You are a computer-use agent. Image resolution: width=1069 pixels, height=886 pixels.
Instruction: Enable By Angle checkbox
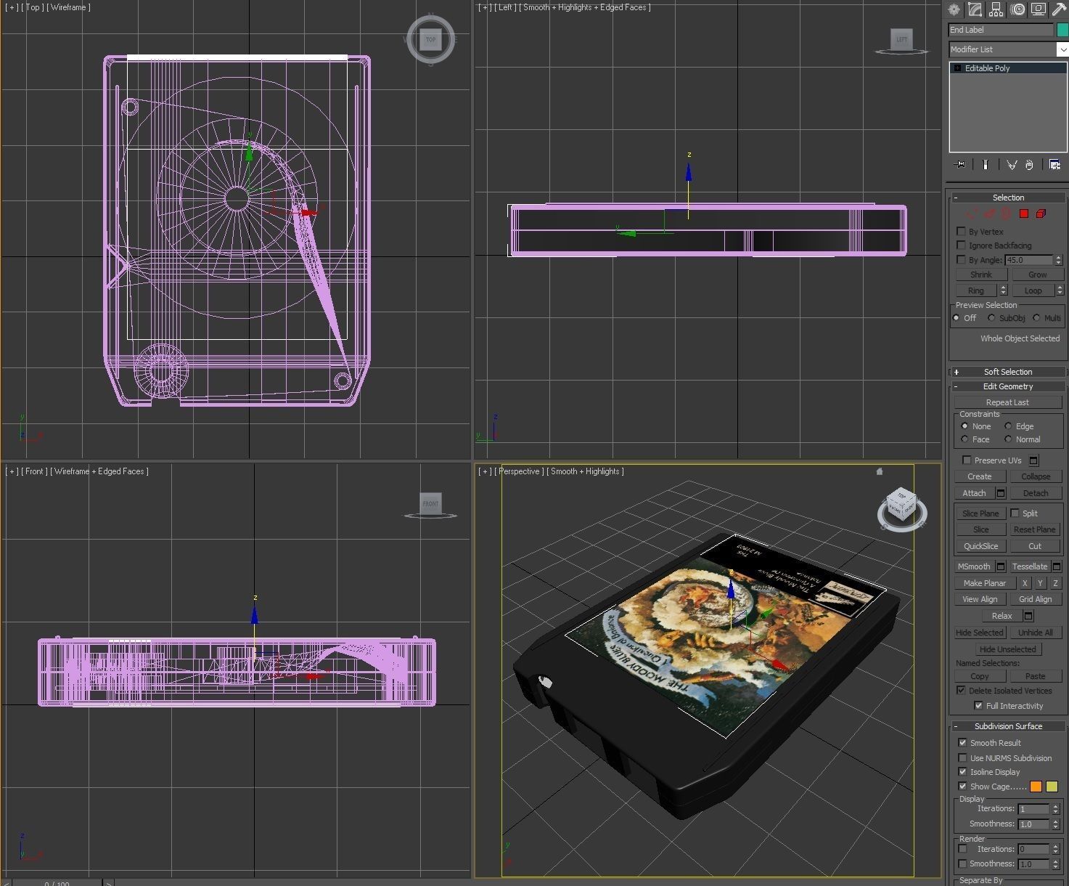[962, 259]
